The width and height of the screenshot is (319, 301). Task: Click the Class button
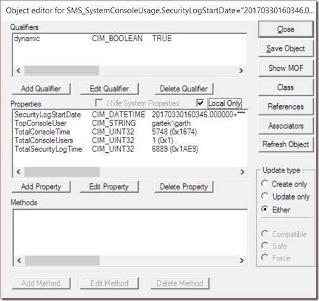coord(285,87)
